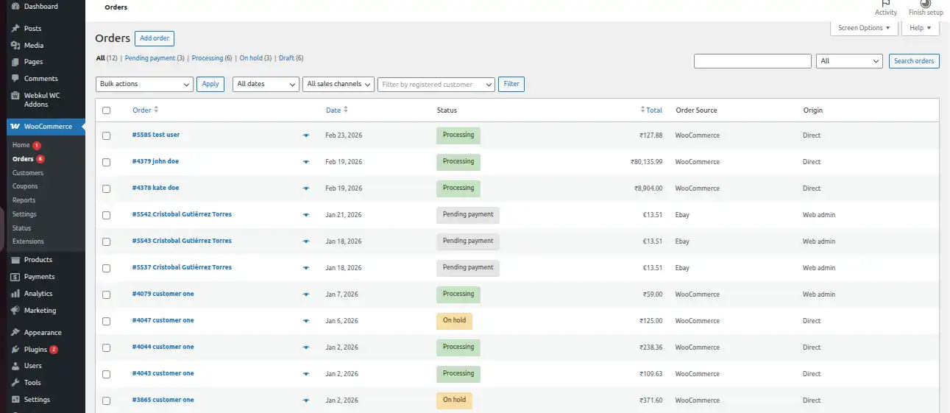Click the Media icon in sidebar
Screen dimensions: 950x413
15,46
